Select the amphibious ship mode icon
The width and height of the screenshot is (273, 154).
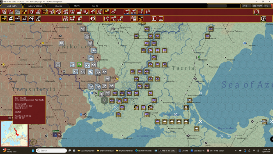click(24, 18)
